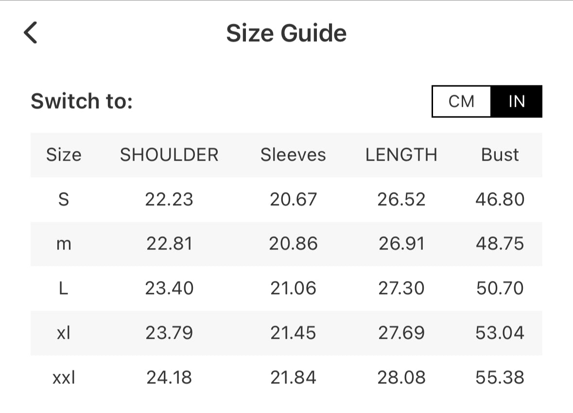Click the L size label

[x=64, y=288]
